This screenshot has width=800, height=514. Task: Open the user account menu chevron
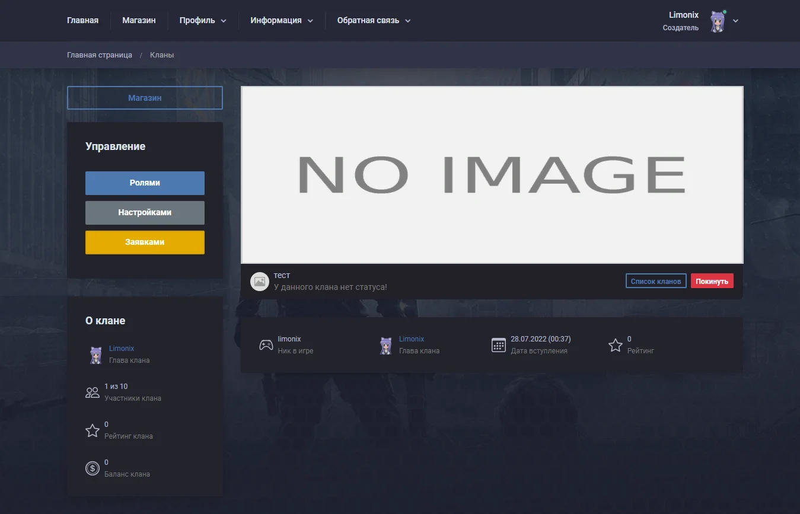(735, 21)
